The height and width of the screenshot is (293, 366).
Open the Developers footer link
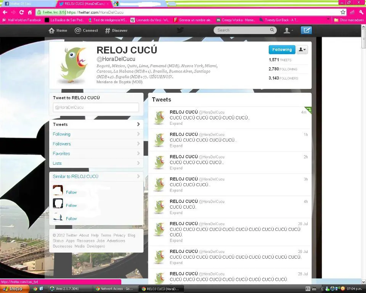click(x=96, y=246)
